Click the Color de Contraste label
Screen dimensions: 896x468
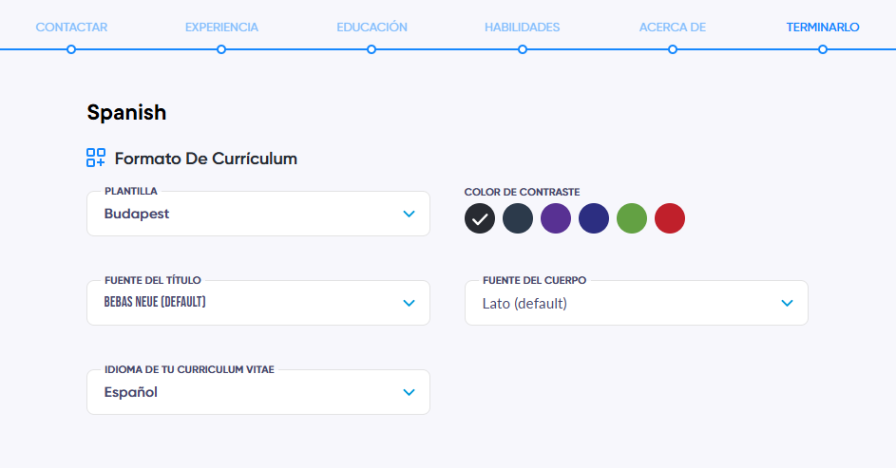522,192
